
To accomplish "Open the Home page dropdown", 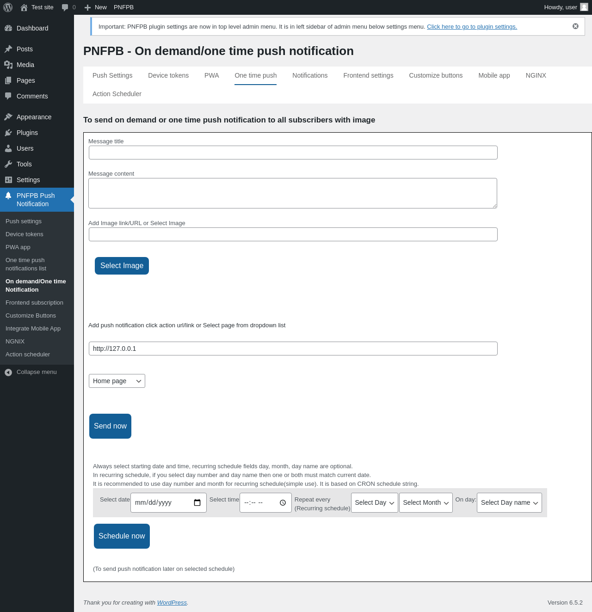I will coord(117,381).
